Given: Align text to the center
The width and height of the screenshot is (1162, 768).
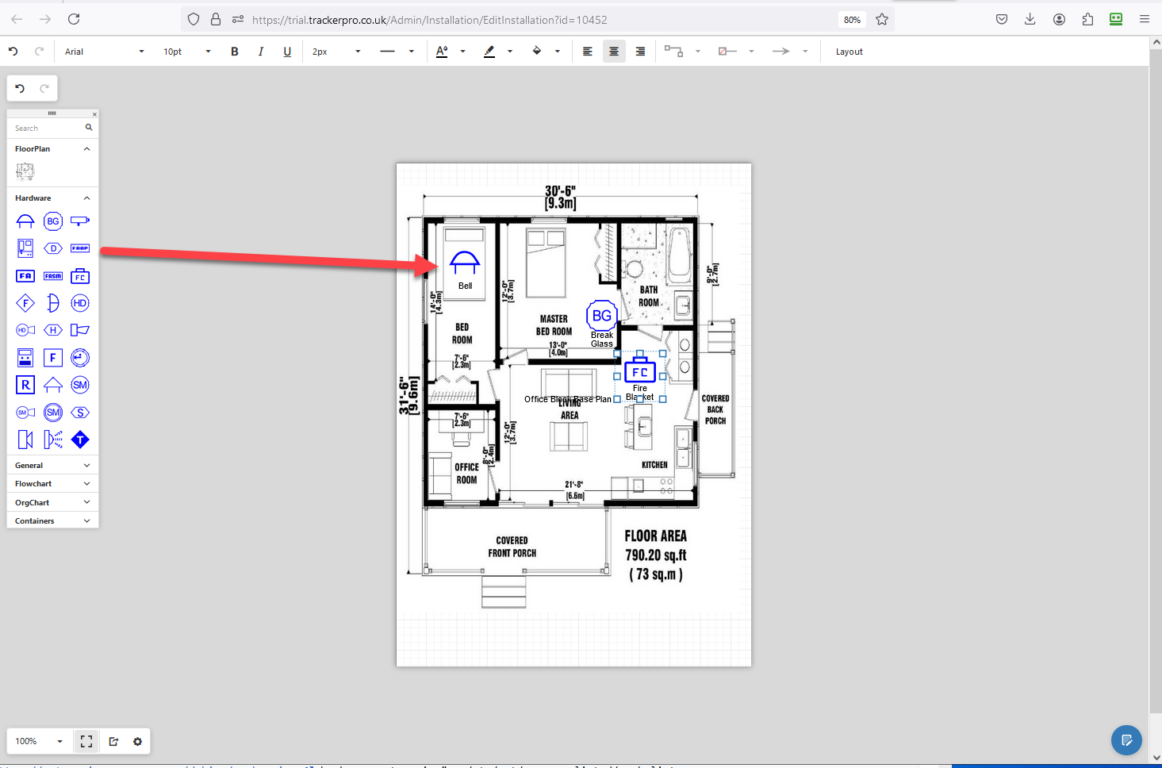Looking at the screenshot, I should tap(614, 52).
